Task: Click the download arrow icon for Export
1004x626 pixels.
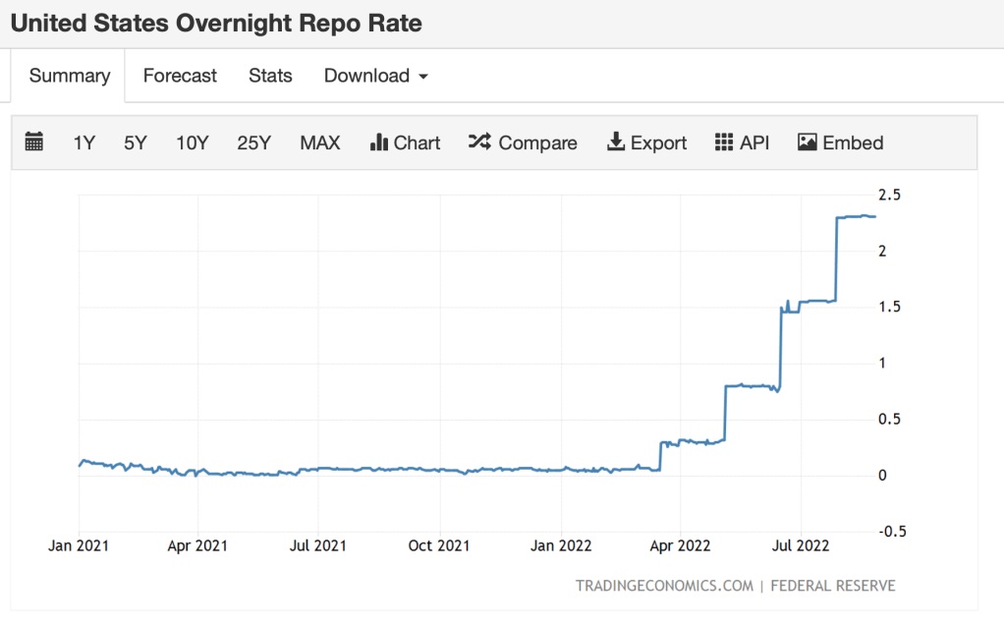Action: tap(616, 142)
